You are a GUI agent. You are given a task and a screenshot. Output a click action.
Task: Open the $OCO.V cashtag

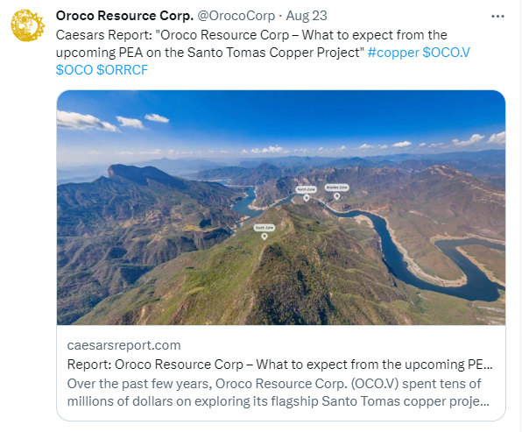446,53
